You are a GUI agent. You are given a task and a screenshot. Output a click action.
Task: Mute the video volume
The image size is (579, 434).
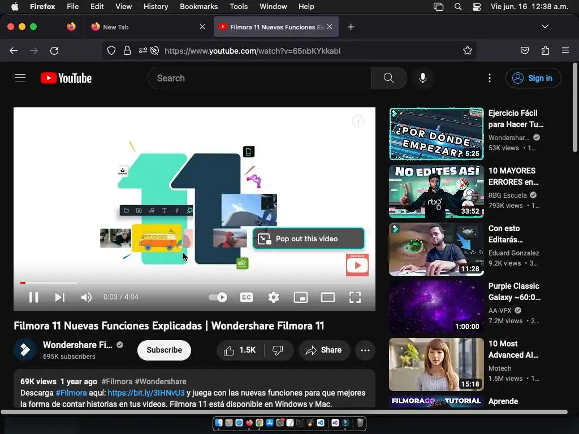pos(86,297)
